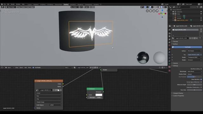Click the perspective/orthographic toggle gizmo
The image size is (203, 114).
tap(147, 11)
